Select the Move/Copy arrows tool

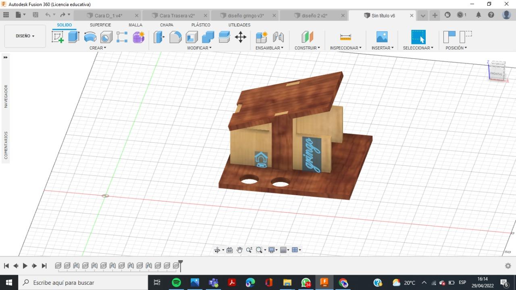(241, 37)
